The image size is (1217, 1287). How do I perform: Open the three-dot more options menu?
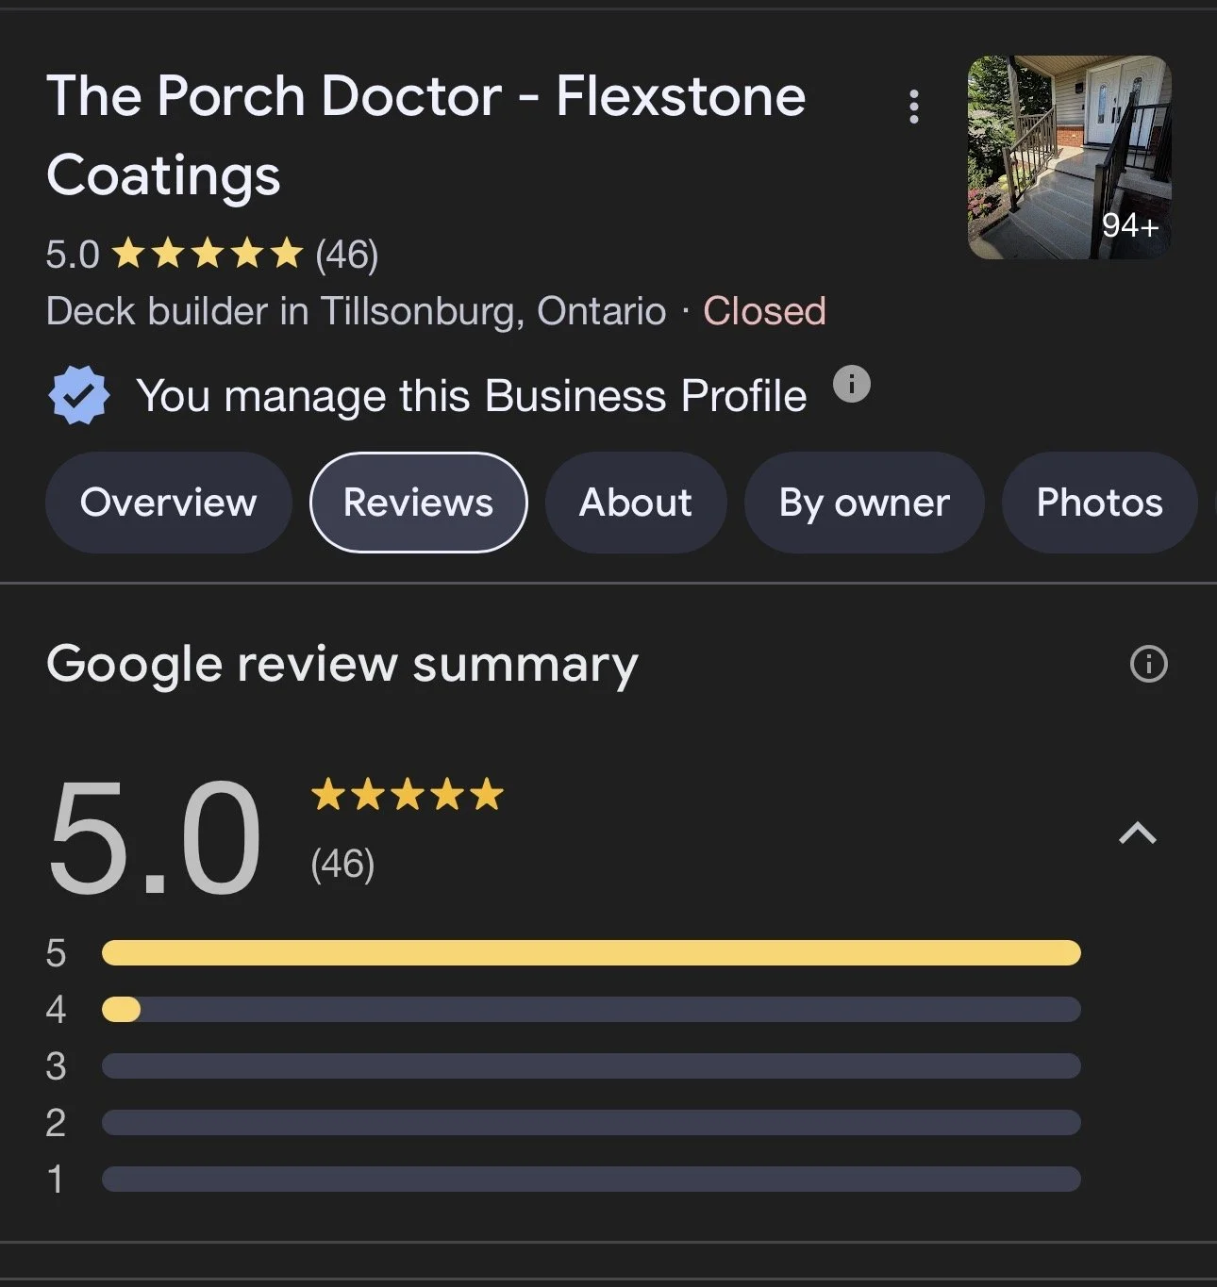click(x=913, y=107)
